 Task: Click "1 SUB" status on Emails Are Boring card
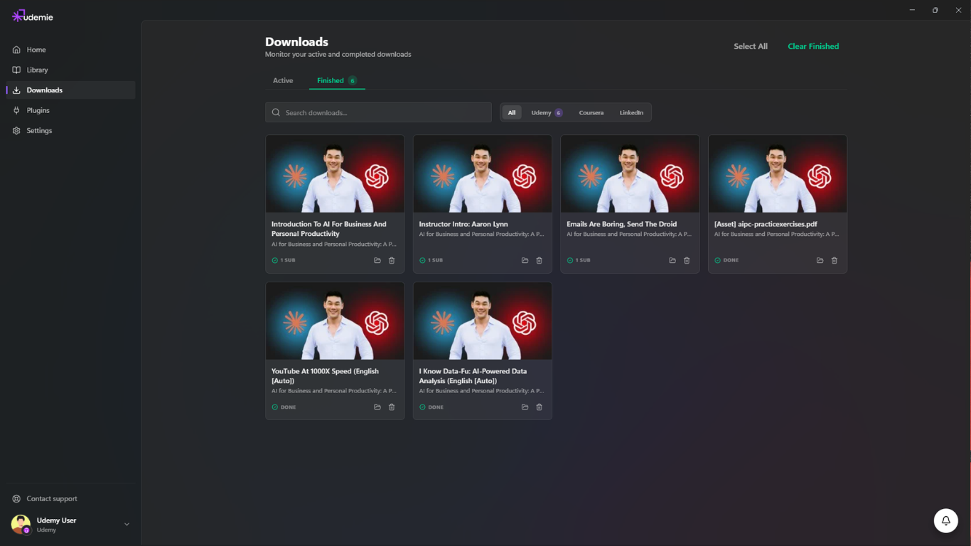579,260
